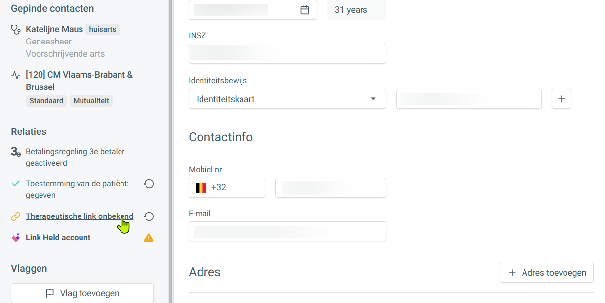Image resolution: width=605 pixels, height=303 pixels.
Task: Click the Held heart icon
Action: pos(16,238)
